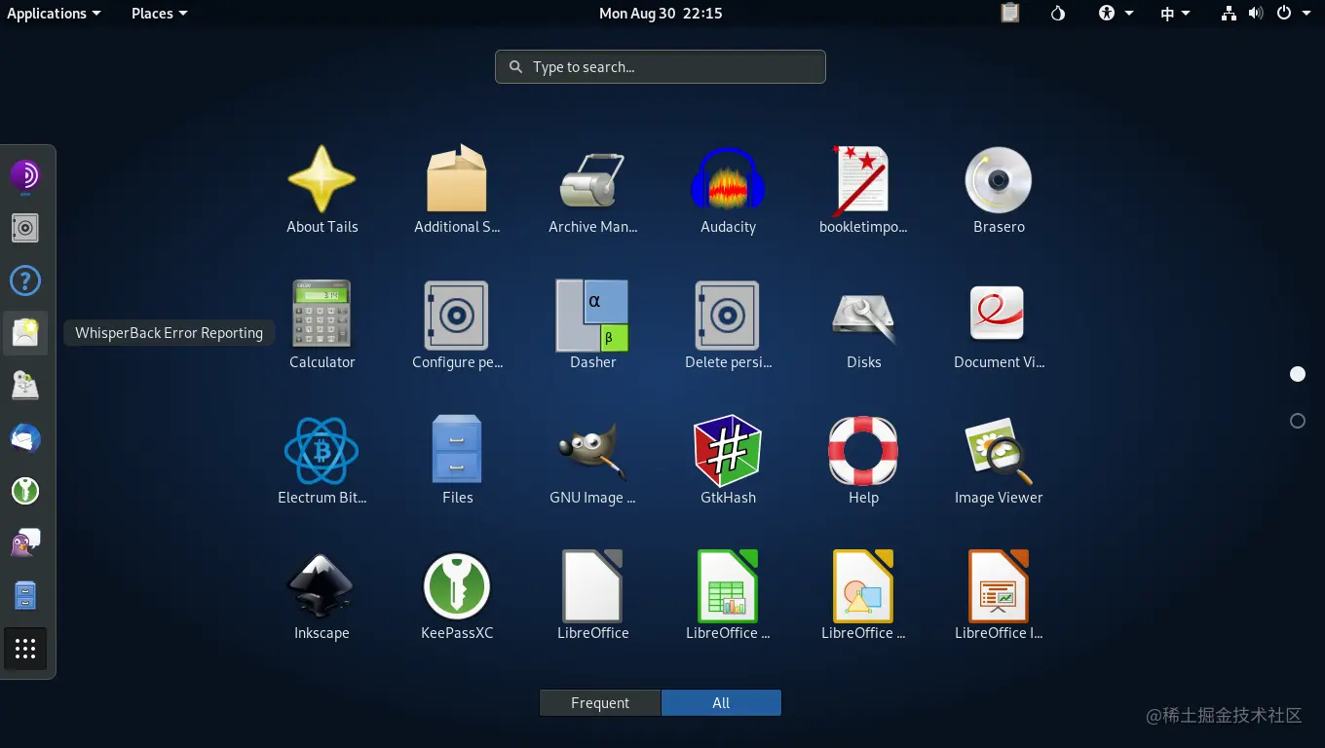The width and height of the screenshot is (1325, 748).
Task: Select the second app grid page dot
Action: [1297, 420]
